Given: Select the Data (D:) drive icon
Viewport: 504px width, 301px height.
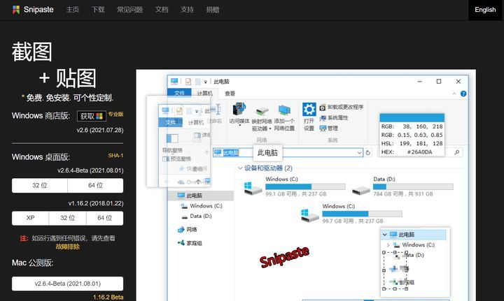Looking at the screenshot, I should (x=361, y=190).
